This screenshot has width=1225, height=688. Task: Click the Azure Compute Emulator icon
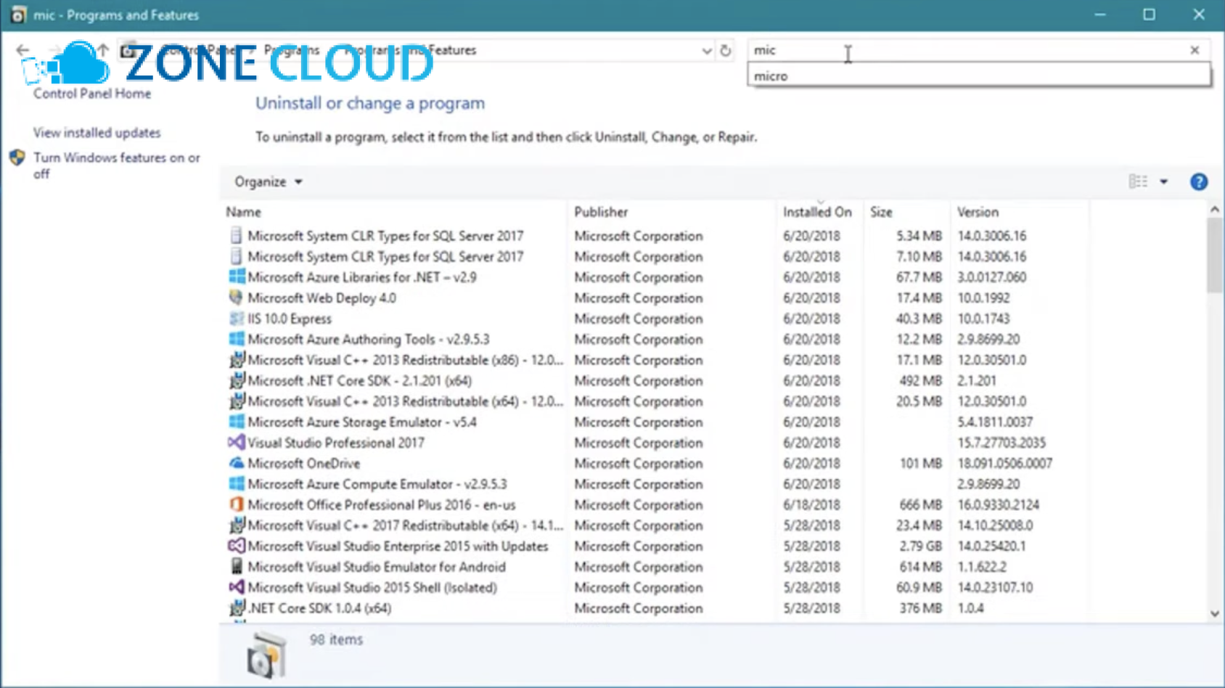click(x=236, y=484)
